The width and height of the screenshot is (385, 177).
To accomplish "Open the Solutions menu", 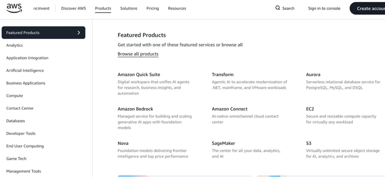I will 129,8.
